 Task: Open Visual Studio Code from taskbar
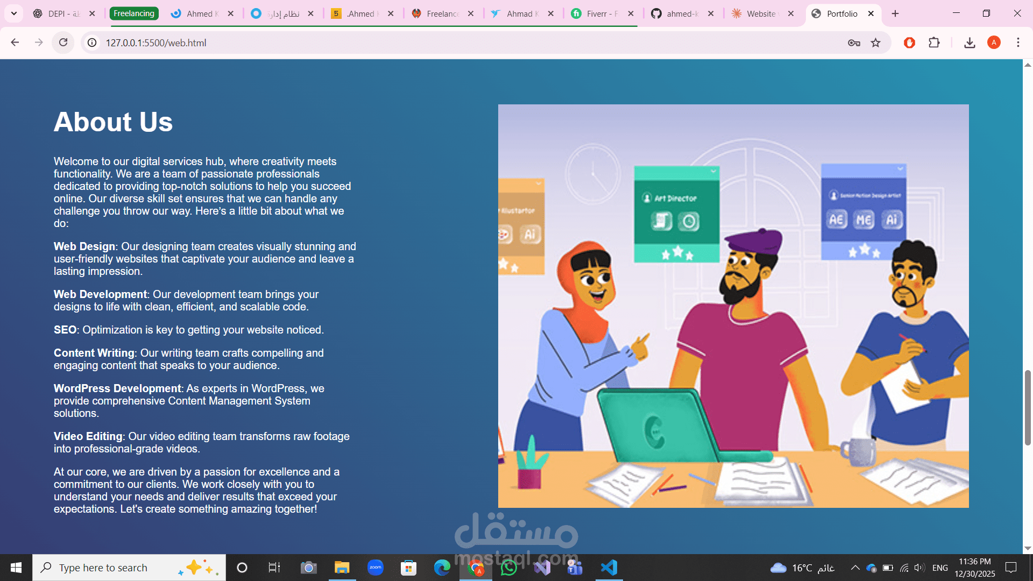click(609, 568)
